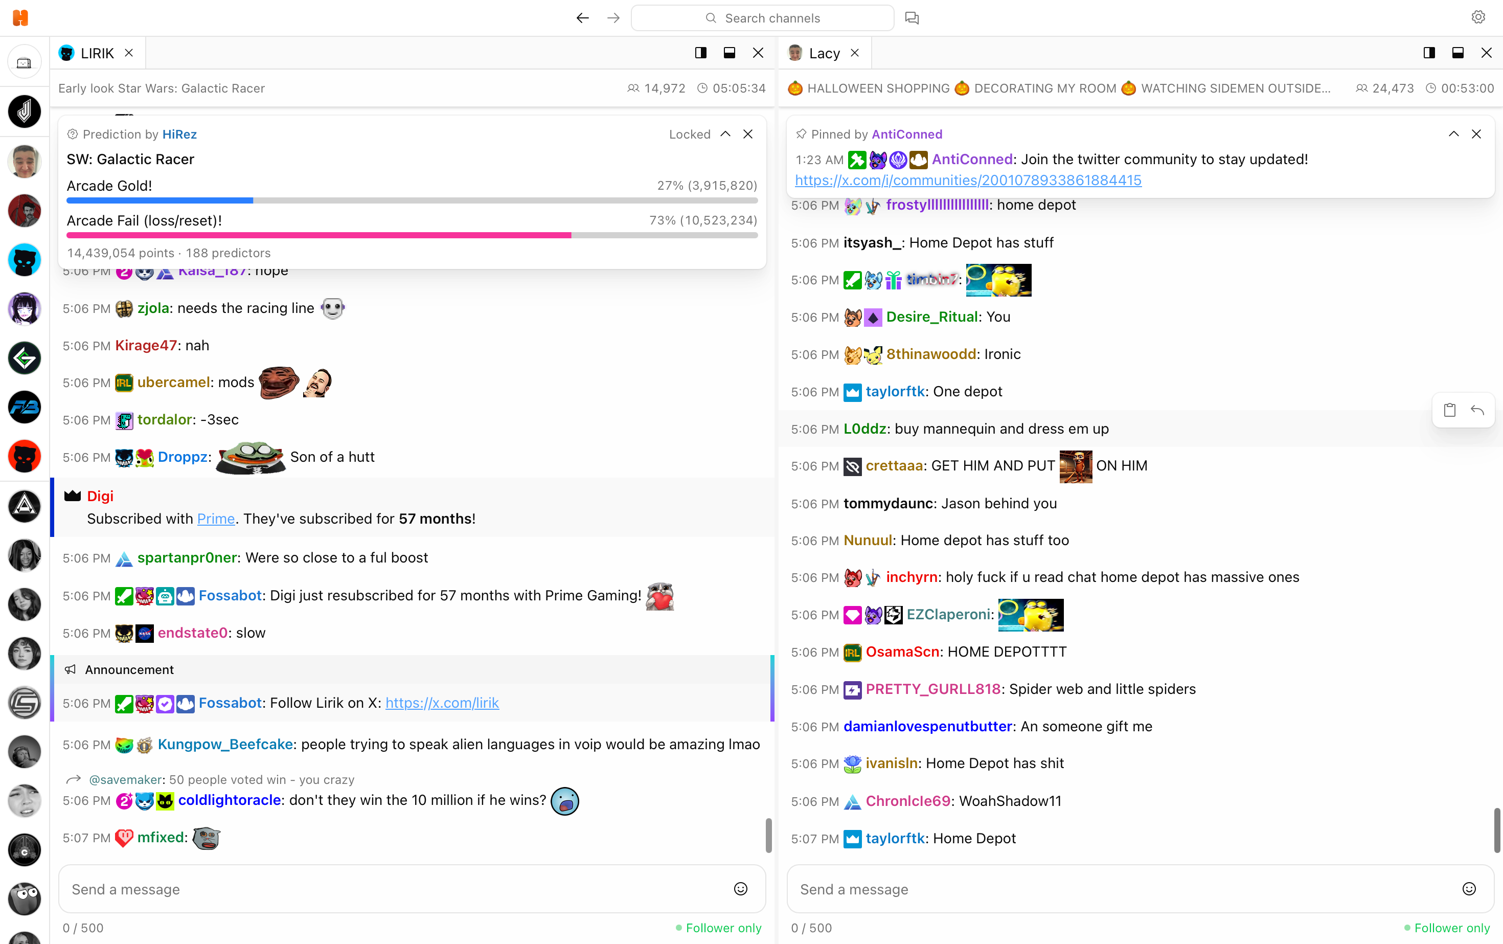Split Lacy pane downward
Viewport: 1503px width, 944px height.
(x=1458, y=53)
